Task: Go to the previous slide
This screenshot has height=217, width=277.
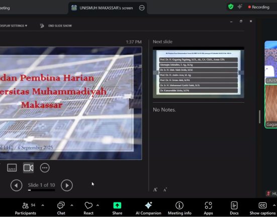Action: coord(17,185)
